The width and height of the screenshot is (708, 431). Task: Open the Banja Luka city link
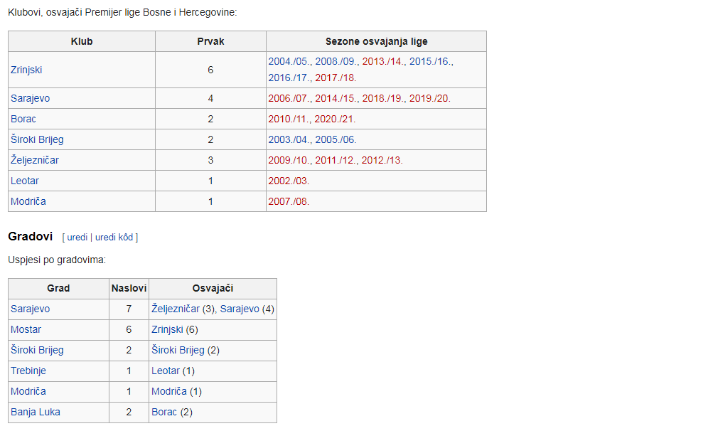pyautogui.click(x=36, y=412)
